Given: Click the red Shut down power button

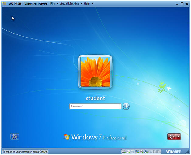Looking at the screenshot, I should [x=172, y=137].
